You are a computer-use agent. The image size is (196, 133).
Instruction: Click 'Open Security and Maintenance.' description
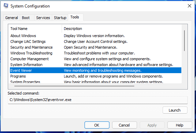click(90, 47)
